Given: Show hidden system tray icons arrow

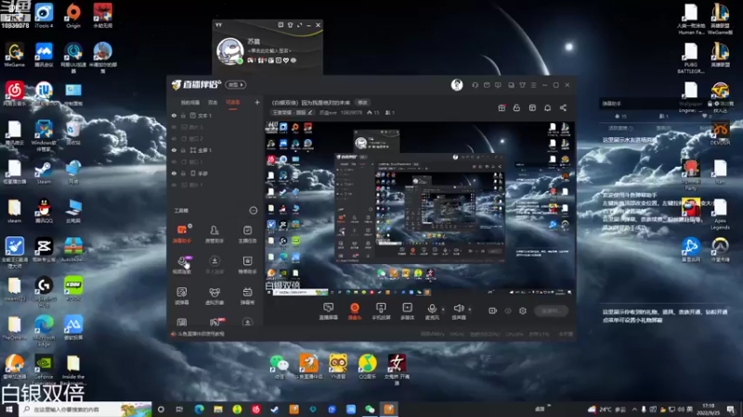Looking at the screenshot, I should [634, 410].
